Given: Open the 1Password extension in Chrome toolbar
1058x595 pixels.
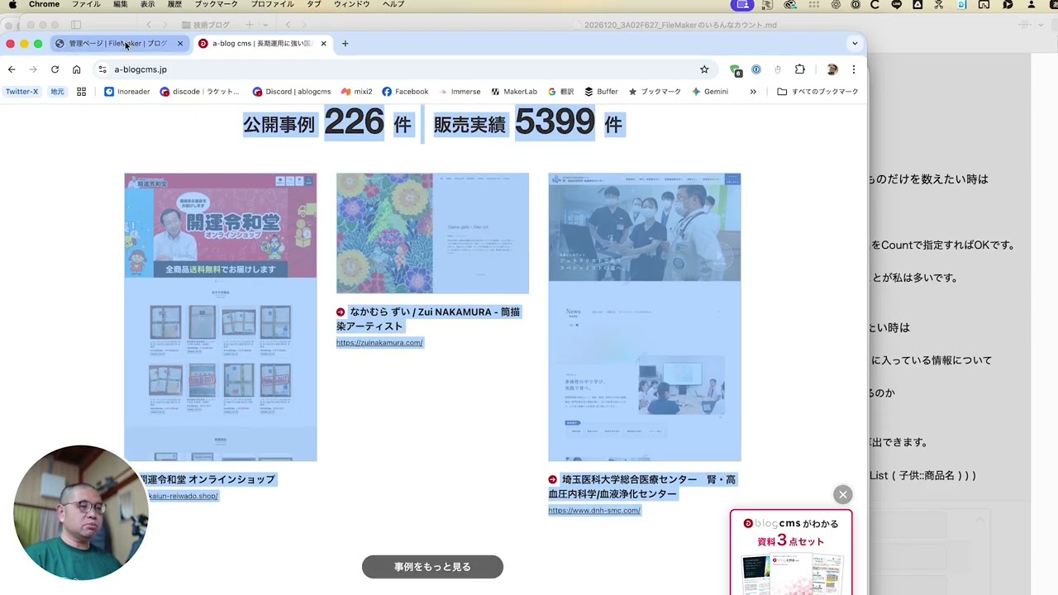Looking at the screenshot, I should [x=755, y=69].
